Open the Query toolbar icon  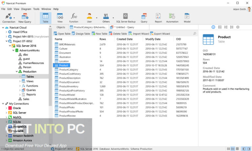point(144,16)
